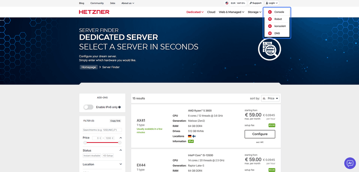Change the EUR currency setting
This screenshot has width=359, height=172.
pyautogui.click(x=233, y=3)
